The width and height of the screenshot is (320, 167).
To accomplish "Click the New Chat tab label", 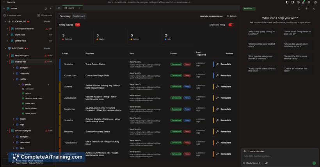I will (249, 9).
